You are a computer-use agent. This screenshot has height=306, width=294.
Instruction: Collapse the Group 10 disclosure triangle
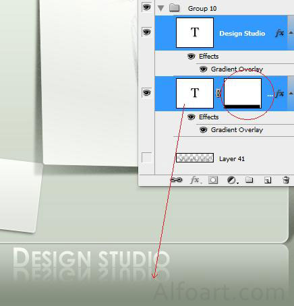coord(160,8)
